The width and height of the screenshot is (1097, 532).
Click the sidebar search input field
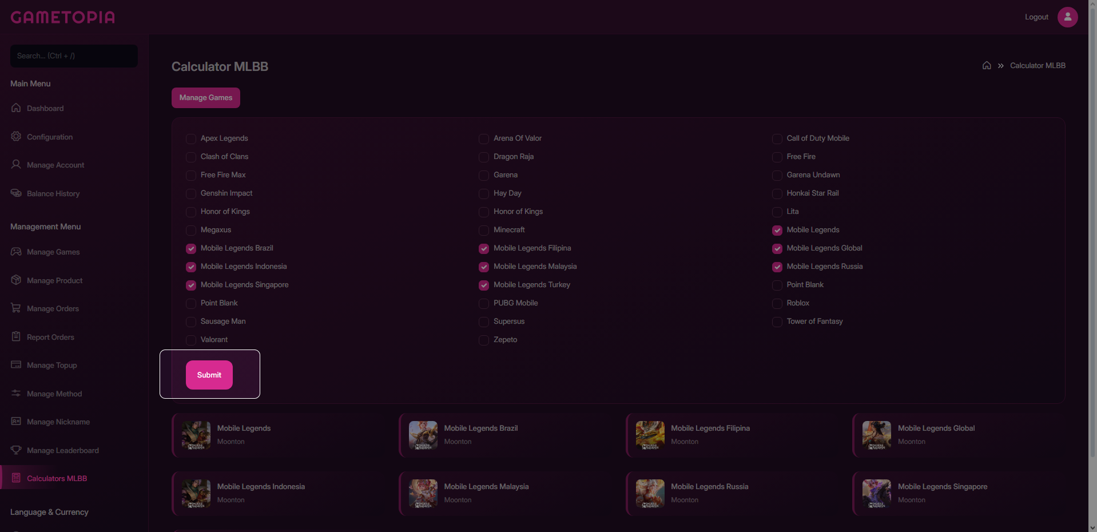tap(74, 55)
